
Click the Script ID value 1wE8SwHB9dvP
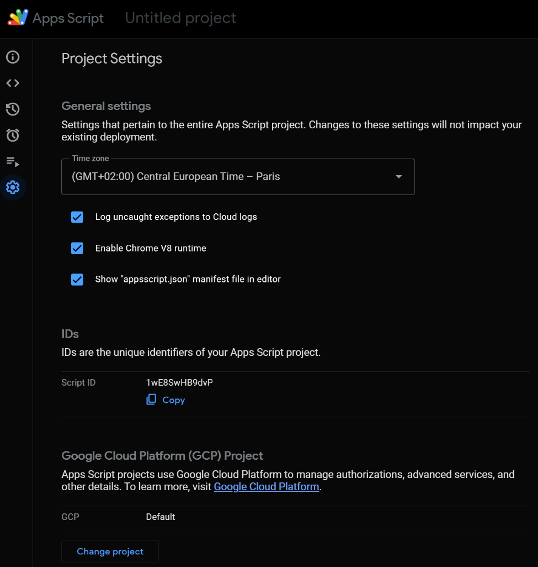click(x=179, y=382)
